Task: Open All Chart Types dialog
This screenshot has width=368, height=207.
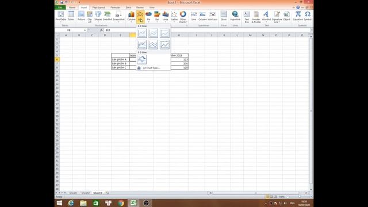Action: pos(154,68)
